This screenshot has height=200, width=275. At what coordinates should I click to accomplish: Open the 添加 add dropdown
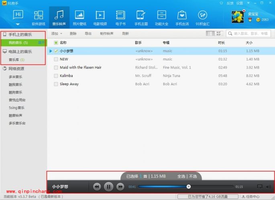click(x=57, y=34)
